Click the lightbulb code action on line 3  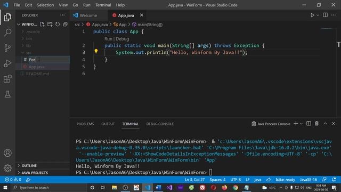[96, 51]
